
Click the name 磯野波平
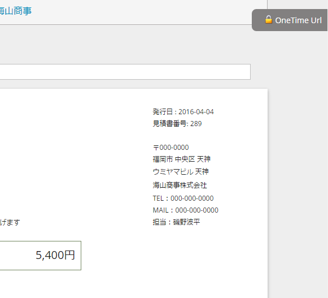click(x=187, y=222)
